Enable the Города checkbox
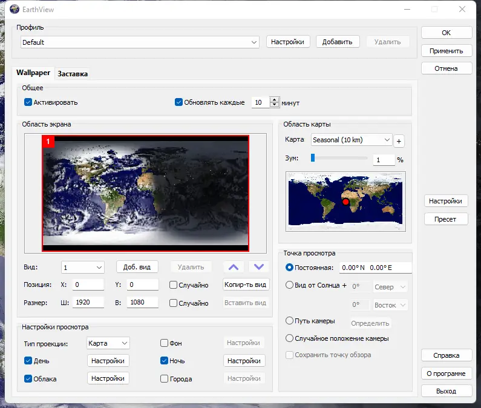Viewport: 481px width, 408px height. 164,378
